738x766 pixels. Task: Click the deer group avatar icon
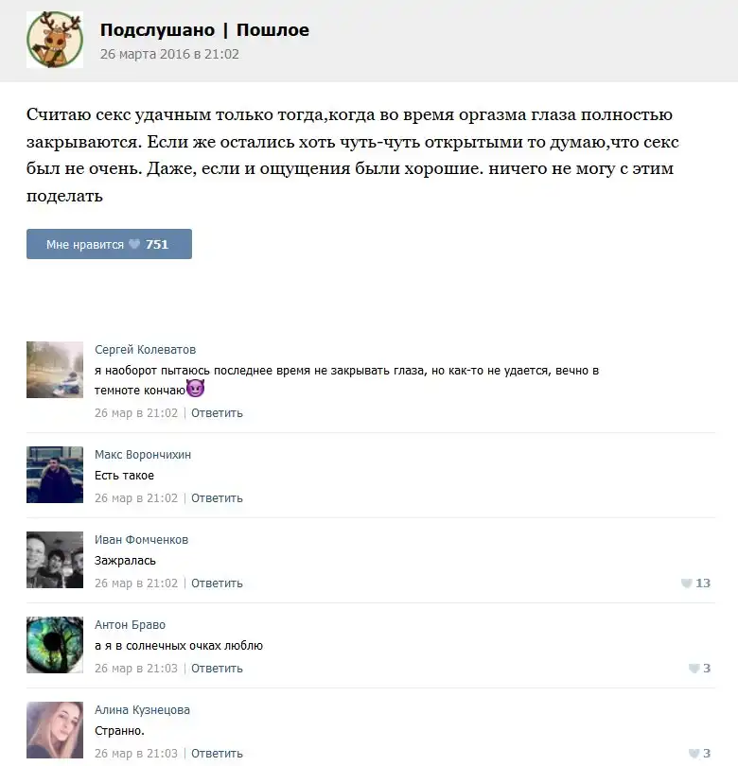coord(55,40)
